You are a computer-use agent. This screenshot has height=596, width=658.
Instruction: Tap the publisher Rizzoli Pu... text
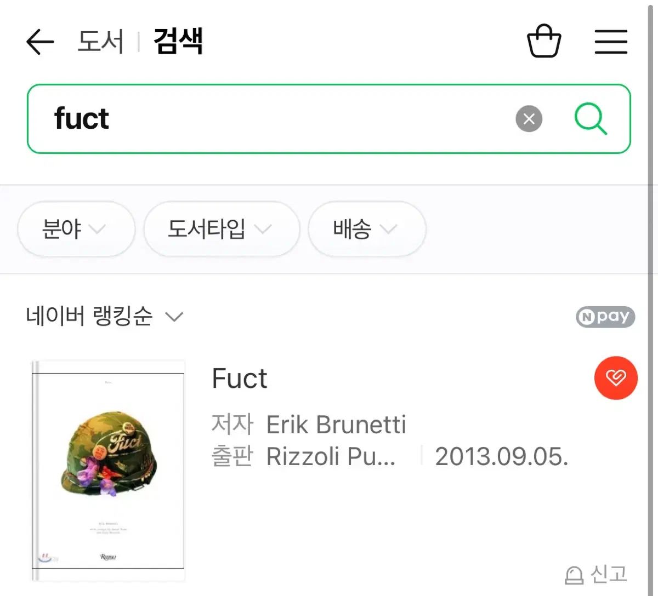coord(330,456)
